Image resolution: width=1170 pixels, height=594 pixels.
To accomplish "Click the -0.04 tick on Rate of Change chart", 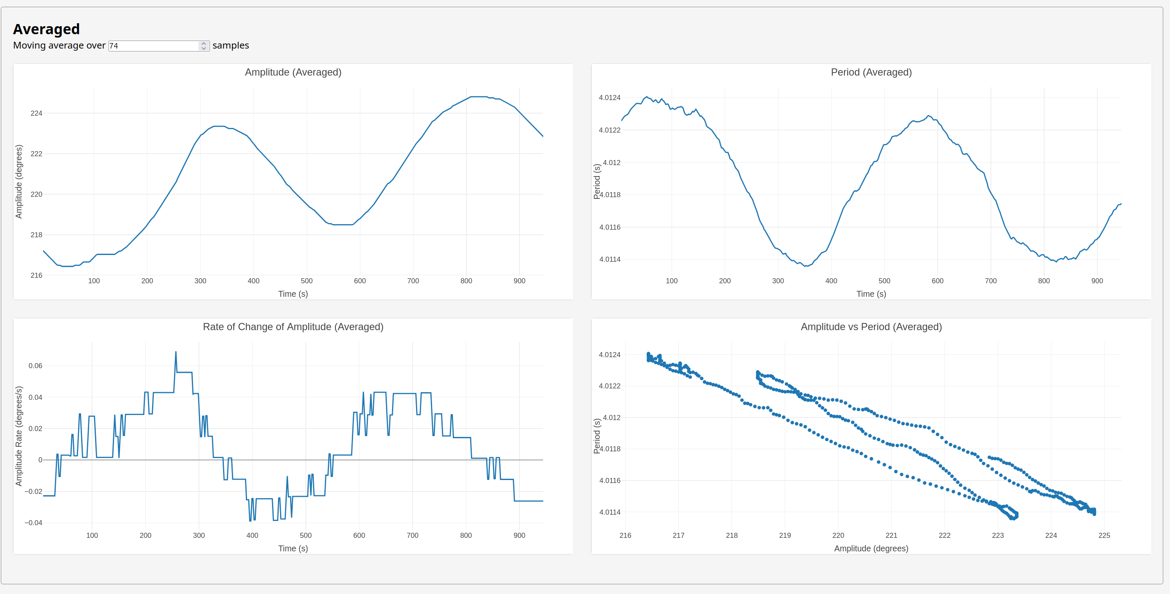I will coord(33,523).
